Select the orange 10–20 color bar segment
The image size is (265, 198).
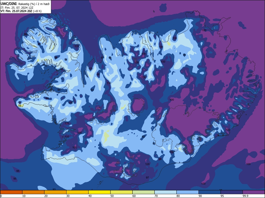[x=33, y=192]
